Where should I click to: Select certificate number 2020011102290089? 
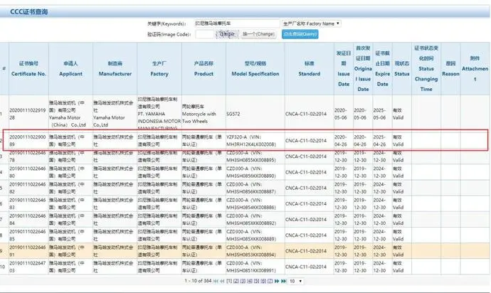tap(28, 141)
